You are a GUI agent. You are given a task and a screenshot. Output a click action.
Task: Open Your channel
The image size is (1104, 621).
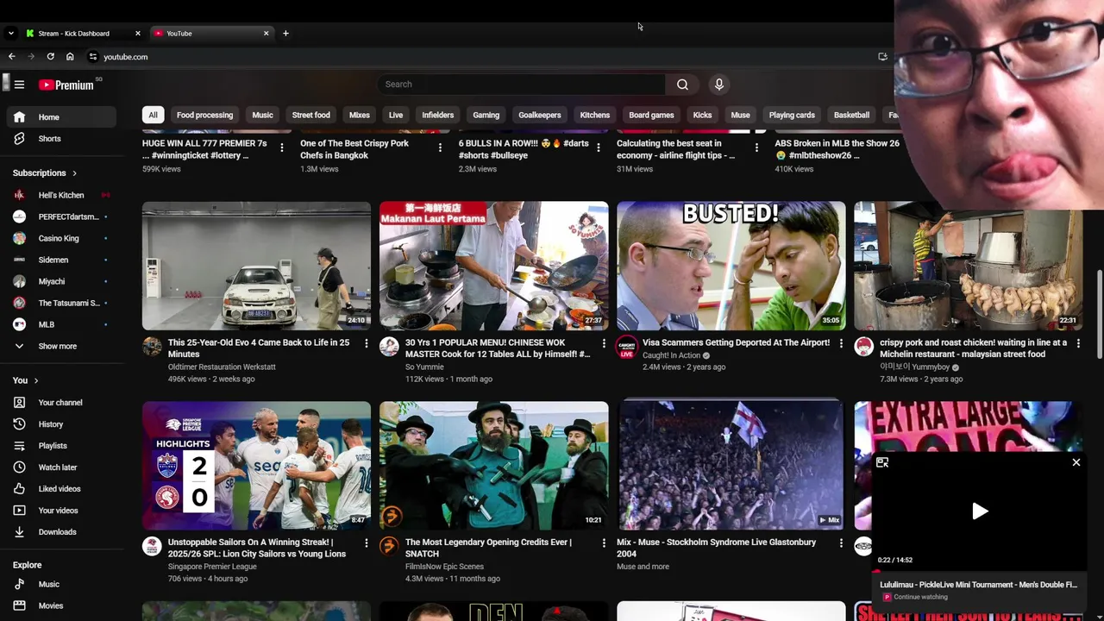coord(60,403)
